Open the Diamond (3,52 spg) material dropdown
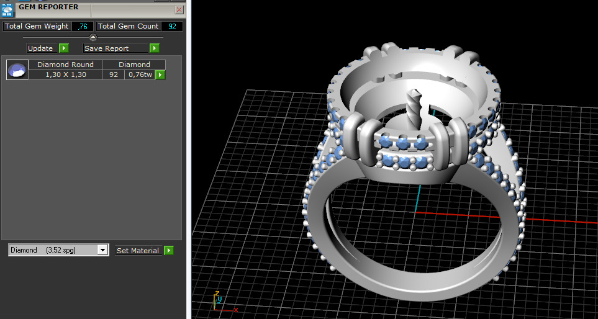This screenshot has height=319, width=598. [x=59, y=250]
